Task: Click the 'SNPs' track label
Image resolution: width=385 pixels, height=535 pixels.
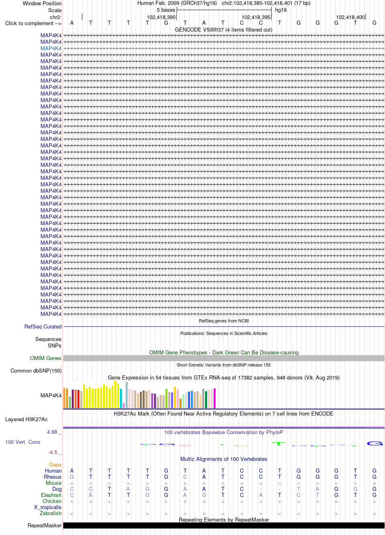Action: [55, 346]
